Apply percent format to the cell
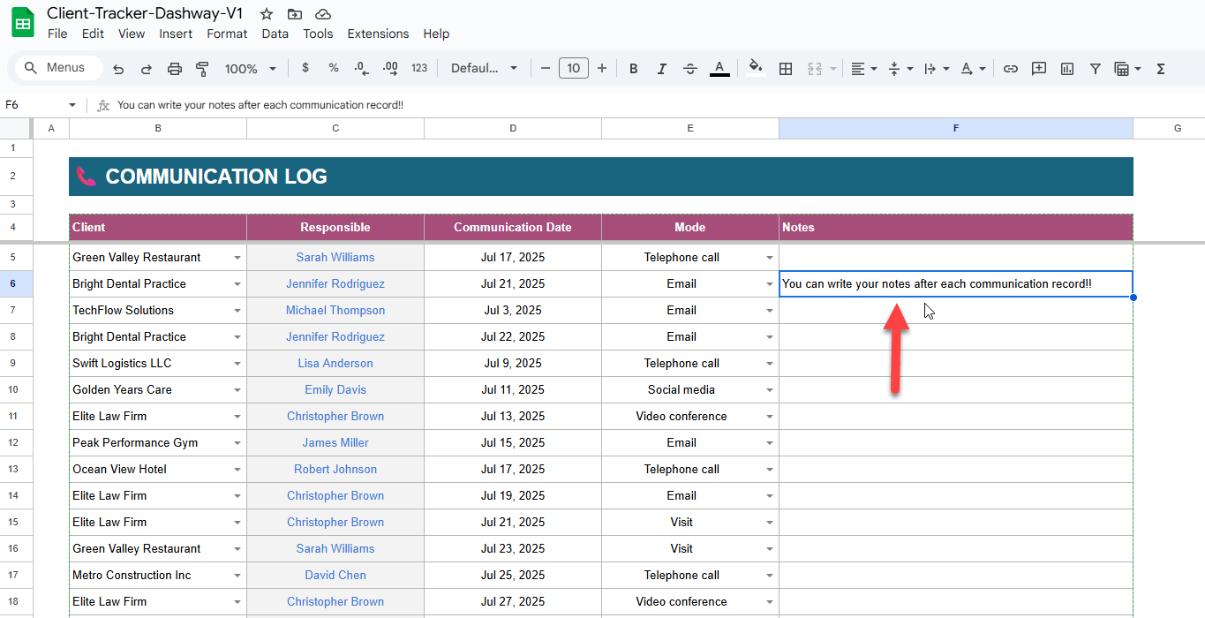This screenshot has height=618, width=1205. 334,68
